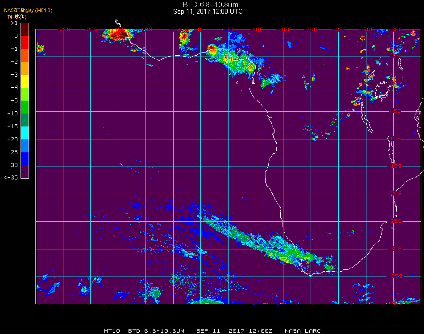
Task: Click the '-1' legend value
Action: [x=14, y=49]
